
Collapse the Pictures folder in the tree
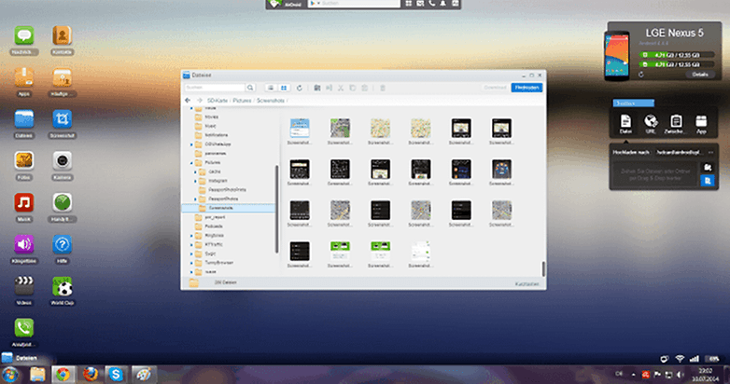tap(191, 163)
